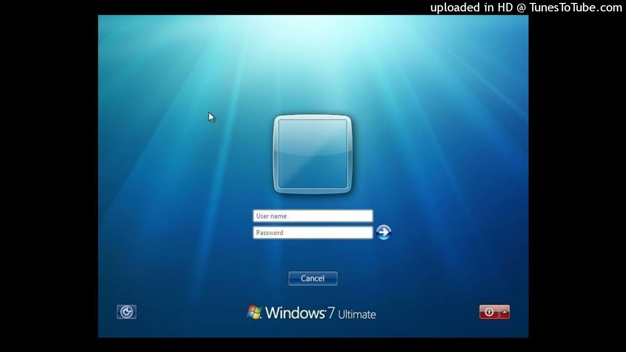Submit login with the blue arrow button
Viewport: 626px width, 352px height.
pos(384,232)
